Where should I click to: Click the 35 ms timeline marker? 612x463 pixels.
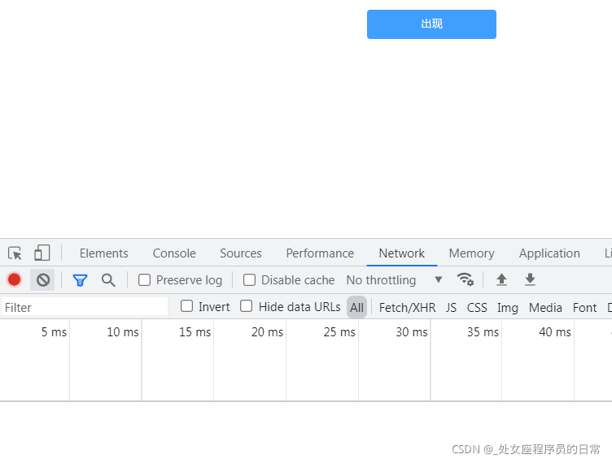483,332
